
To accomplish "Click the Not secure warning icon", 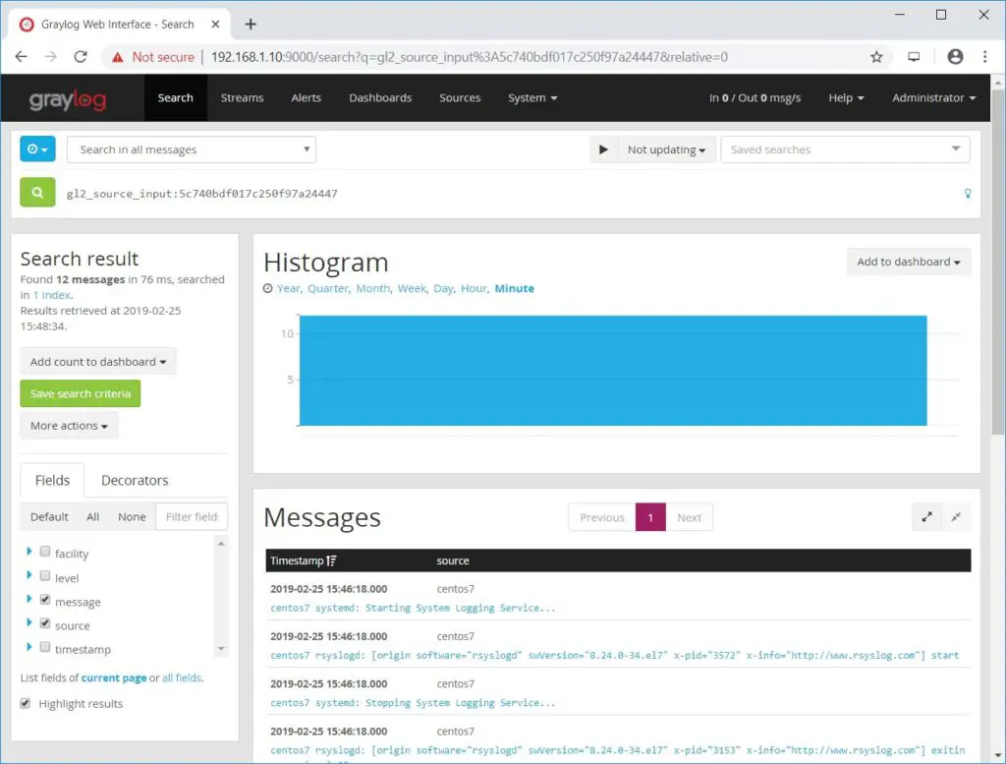I will tap(117, 57).
